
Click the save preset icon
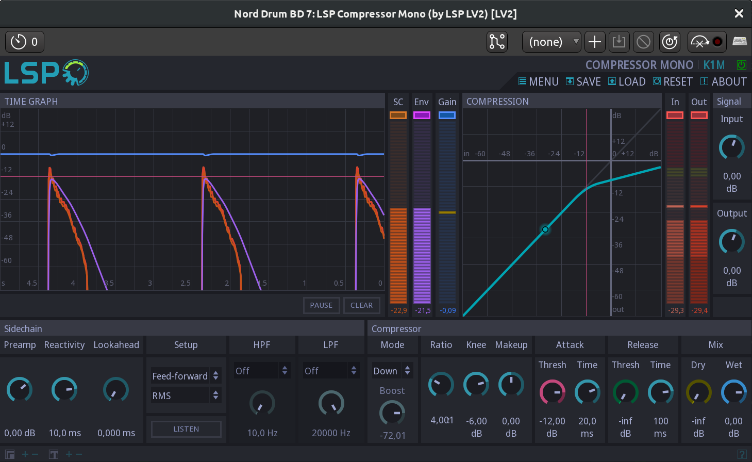pyautogui.click(x=619, y=42)
